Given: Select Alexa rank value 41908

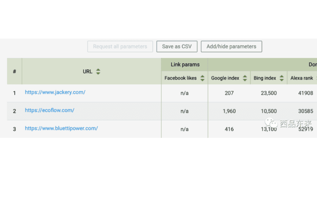Looking at the screenshot, I should click(x=306, y=93).
